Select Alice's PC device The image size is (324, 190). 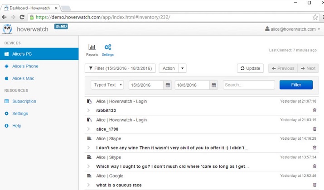39,54
